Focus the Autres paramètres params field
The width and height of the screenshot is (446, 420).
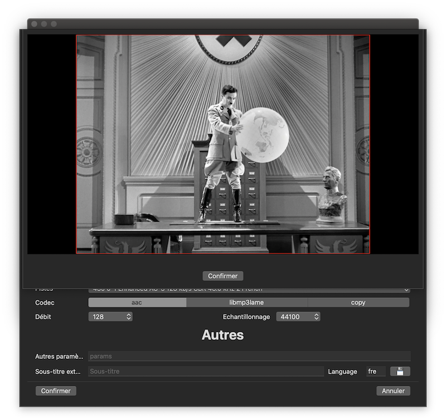point(249,356)
